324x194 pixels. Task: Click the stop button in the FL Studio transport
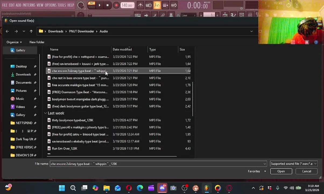point(108,5)
